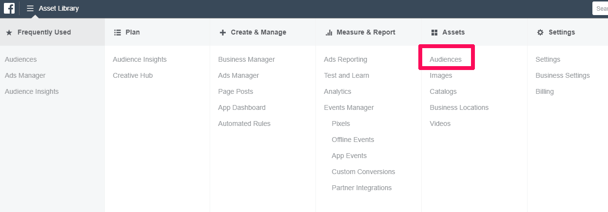
Task: Open Custom Conversions
Action: 363,172
